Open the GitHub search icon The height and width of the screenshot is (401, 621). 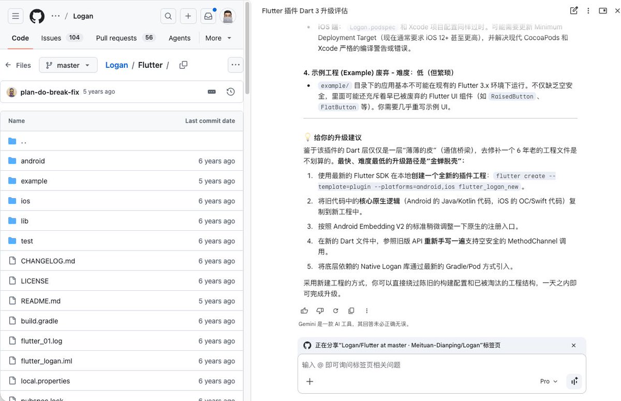168,16
